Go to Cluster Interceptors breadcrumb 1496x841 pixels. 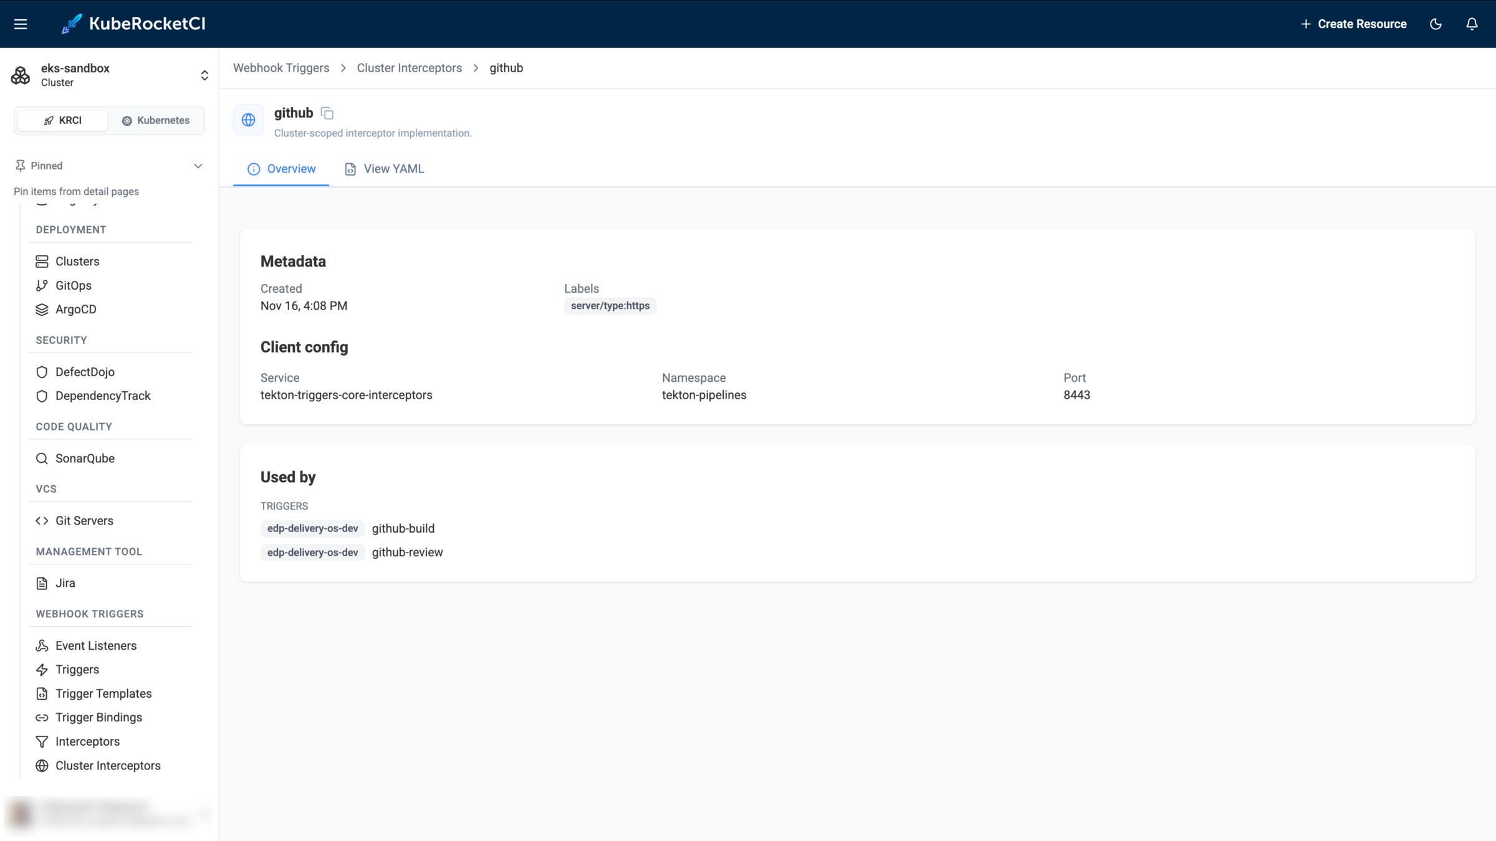click(409, 68)
